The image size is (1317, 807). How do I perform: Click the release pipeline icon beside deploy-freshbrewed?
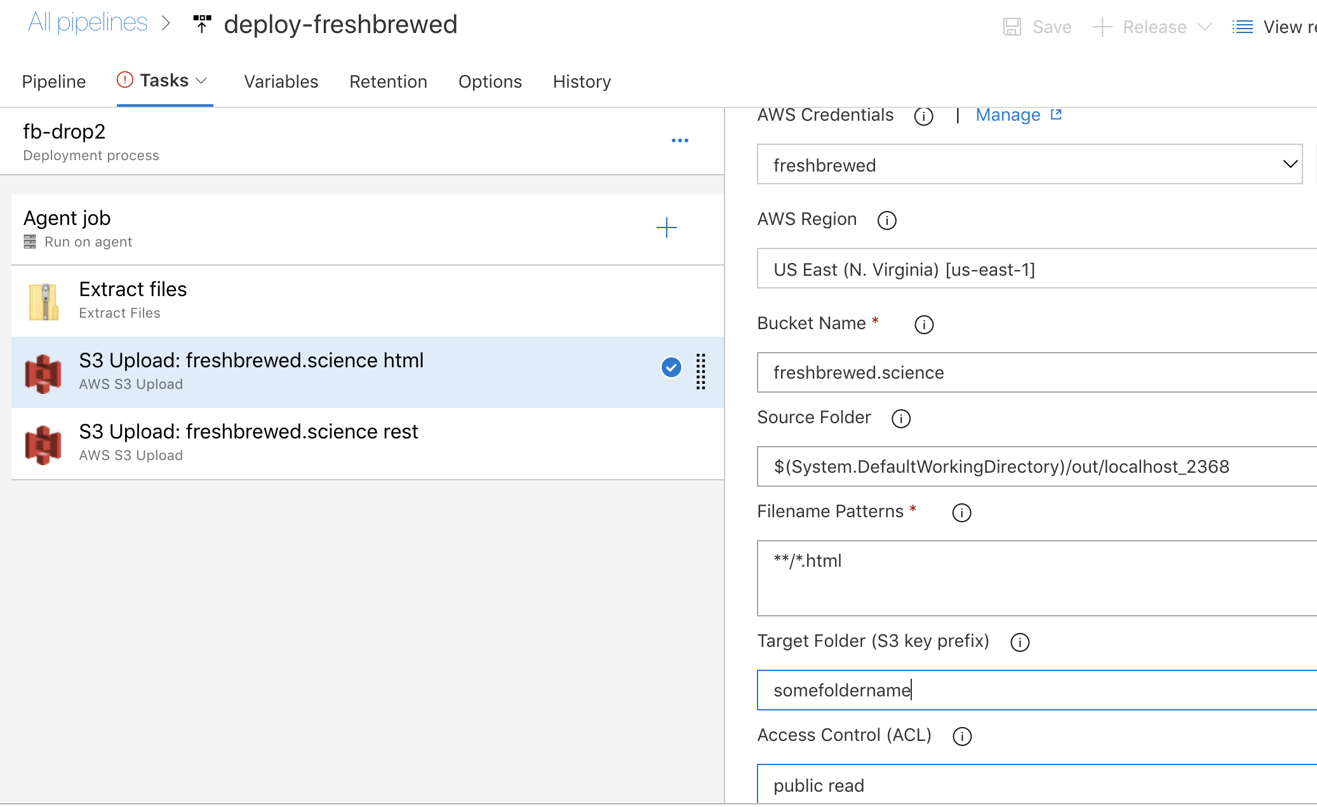(x=202, y=24)
